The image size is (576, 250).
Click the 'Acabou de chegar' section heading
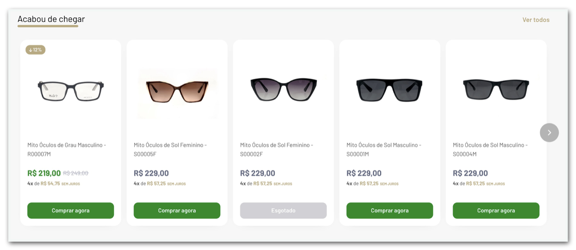pos(51,19)
